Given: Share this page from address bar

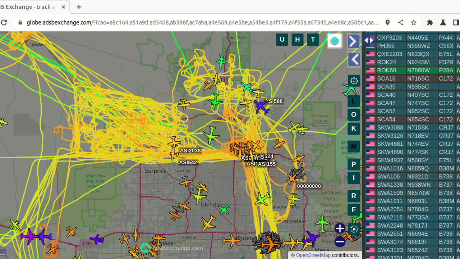Looking at the screenshot, I should point(400,22).
